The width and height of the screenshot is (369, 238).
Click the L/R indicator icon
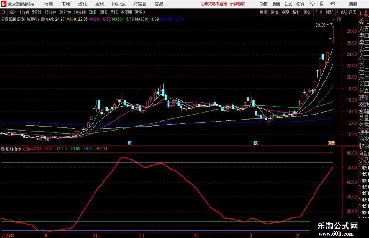coord(364,13)
